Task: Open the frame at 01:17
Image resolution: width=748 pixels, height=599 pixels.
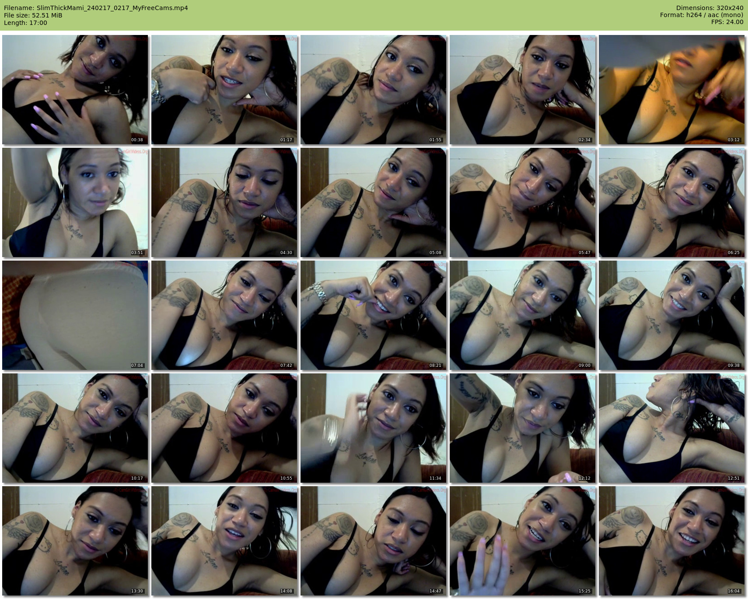Action: coord(224,90)
